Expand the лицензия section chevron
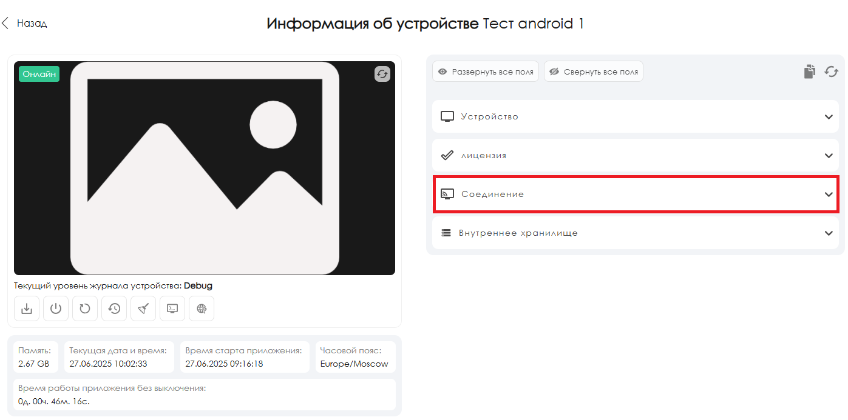 tap(829, 155)
